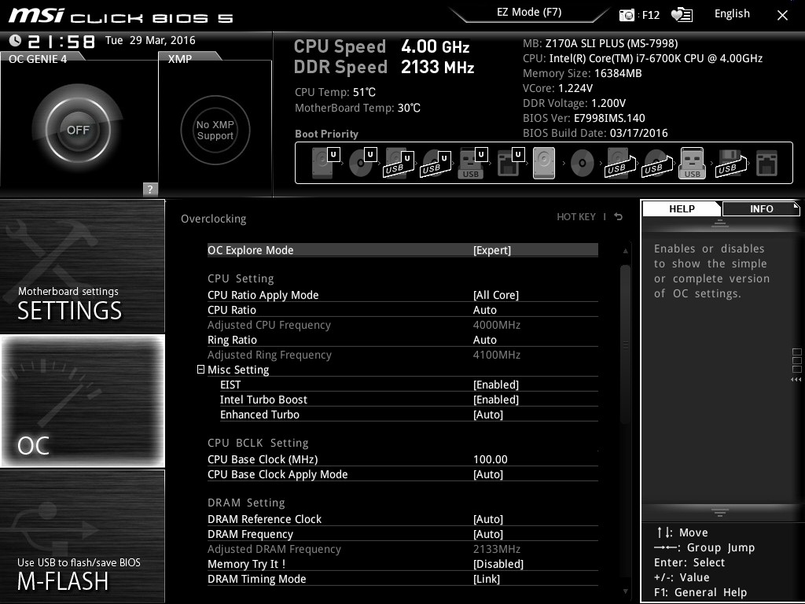This screenshot has height=604, width=805.
Task: Click the Adjusted DRAM Frequency 2133MHz row
Action: (402, 549)
